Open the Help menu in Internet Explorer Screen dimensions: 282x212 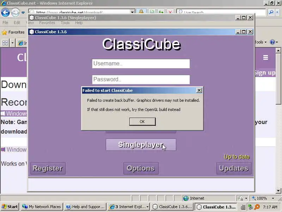79,23
